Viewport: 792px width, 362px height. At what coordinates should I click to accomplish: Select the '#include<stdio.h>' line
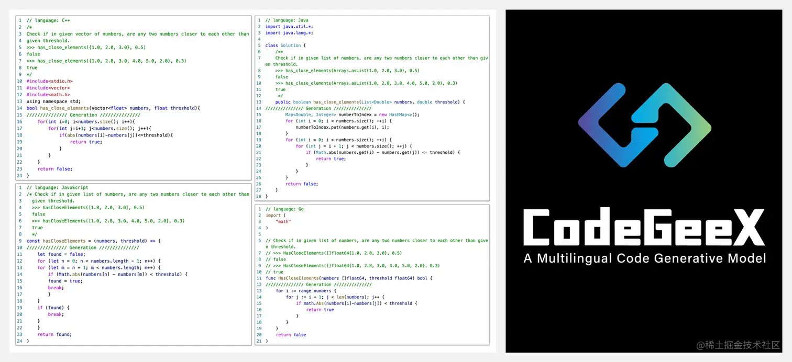point(50,81)
